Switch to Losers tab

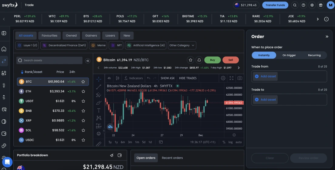(110, 36)
